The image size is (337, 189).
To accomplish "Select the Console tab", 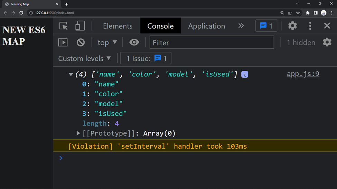I will click(x=160, y=26).
